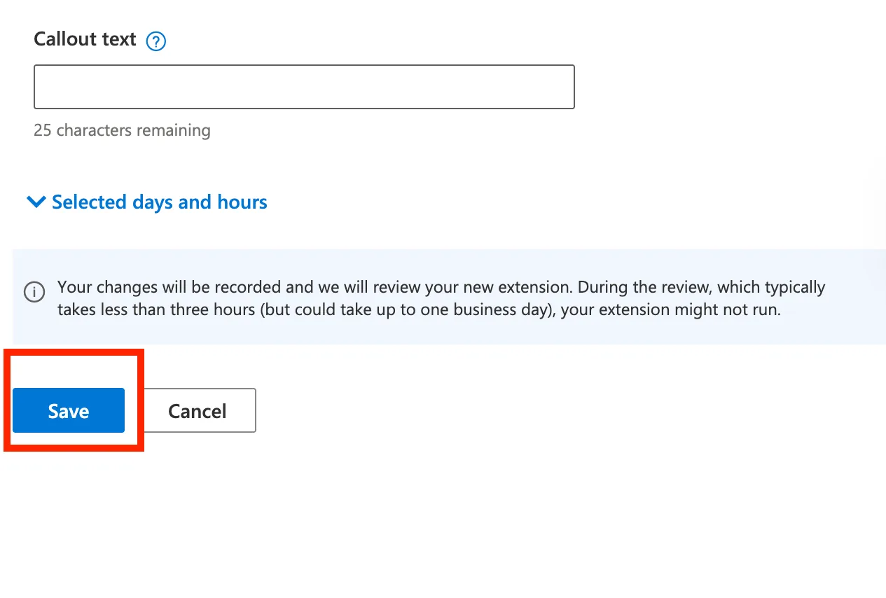Click the info icon beside the review notice
Viewport: 886px width, 598px height.
point(34,291)
